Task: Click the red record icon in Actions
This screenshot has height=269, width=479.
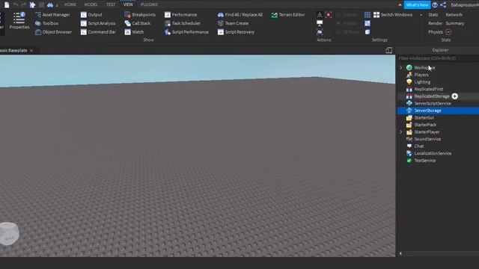Action: tap(329, 15)
